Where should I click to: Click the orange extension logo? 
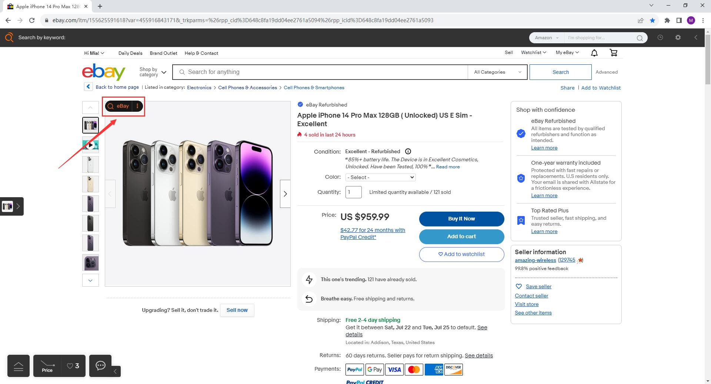pos(9,37)
